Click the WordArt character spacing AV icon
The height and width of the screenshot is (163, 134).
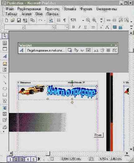click(x=114, y=50)
